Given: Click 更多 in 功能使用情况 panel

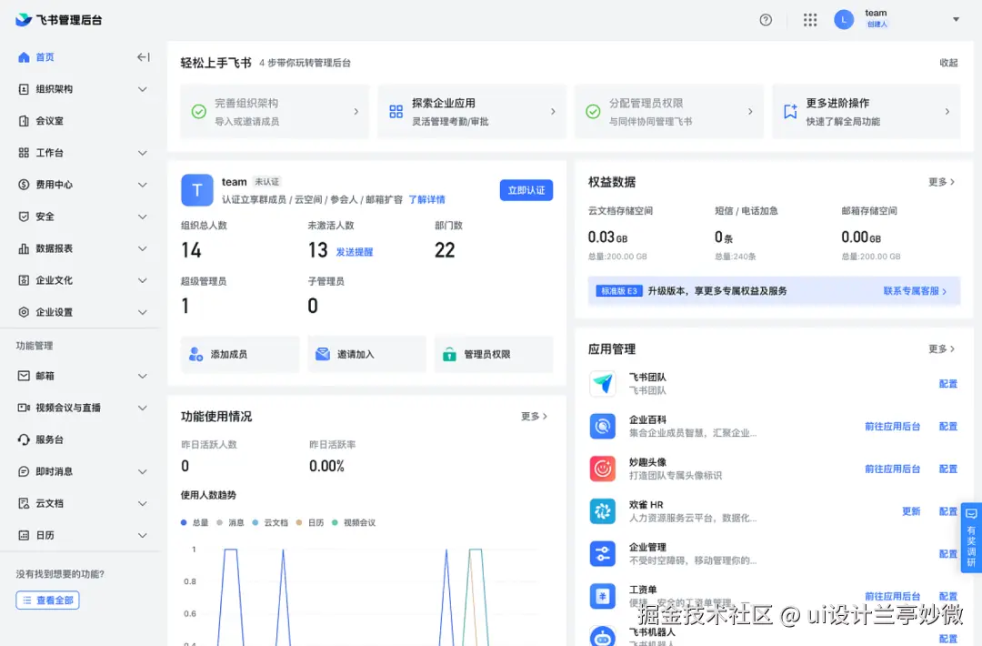Looking at the screenshot, I should click(535, 417).
